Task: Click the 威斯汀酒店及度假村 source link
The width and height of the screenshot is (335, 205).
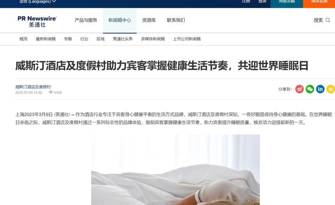Action: 33,87
